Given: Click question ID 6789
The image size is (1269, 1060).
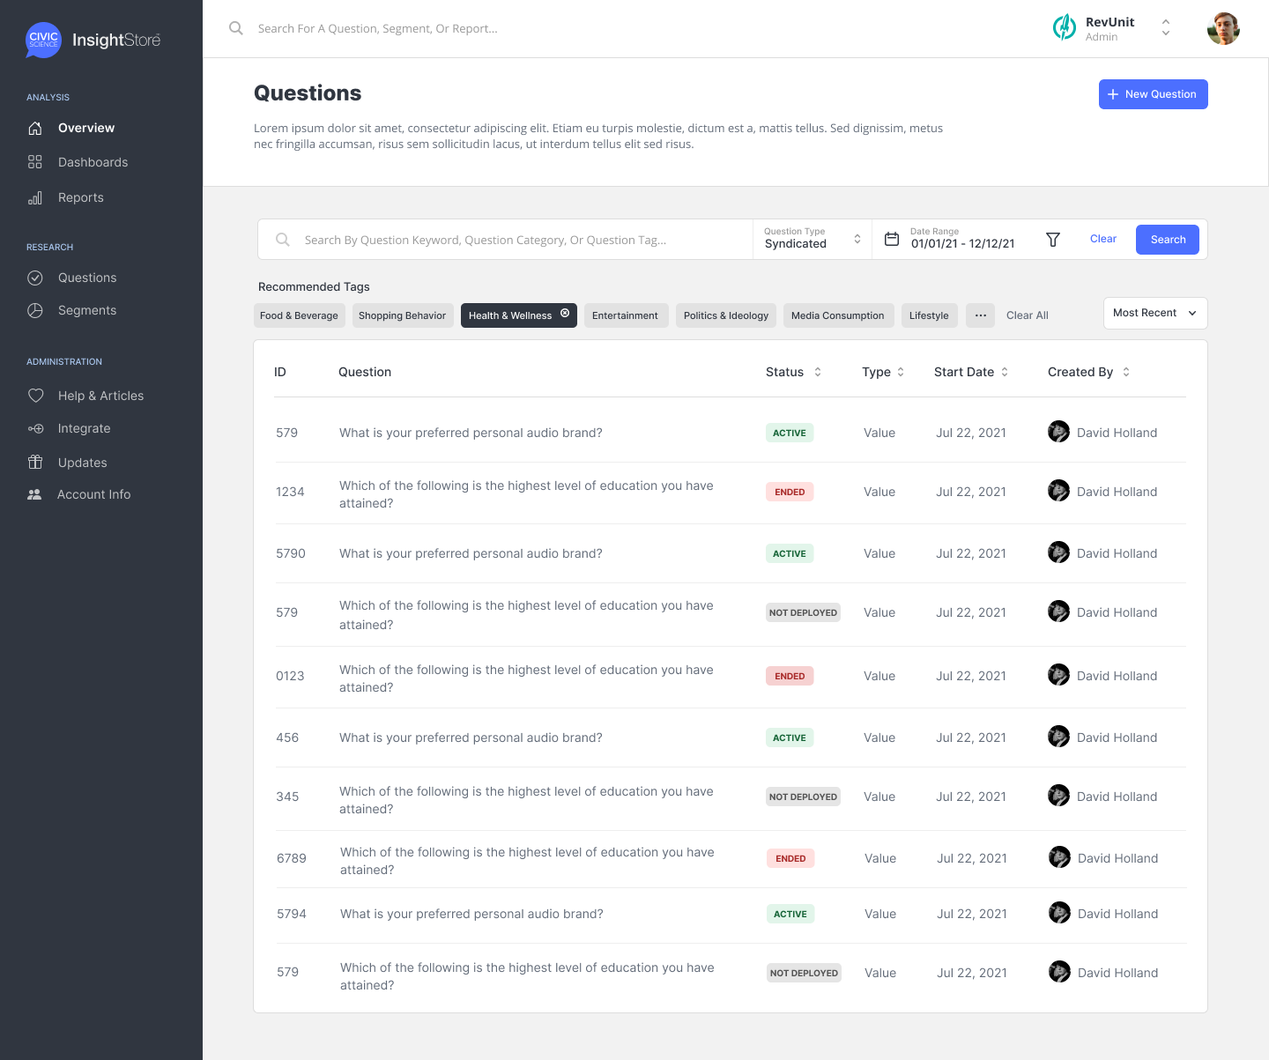Looking at the screenshot, I should (292, 858).
